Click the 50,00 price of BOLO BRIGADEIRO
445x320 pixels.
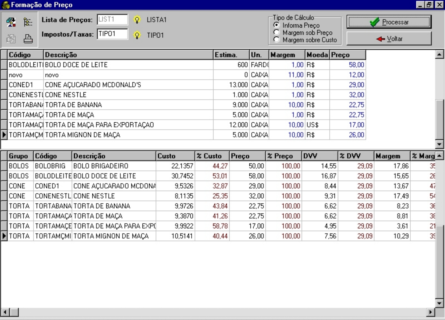coord(247,166)
